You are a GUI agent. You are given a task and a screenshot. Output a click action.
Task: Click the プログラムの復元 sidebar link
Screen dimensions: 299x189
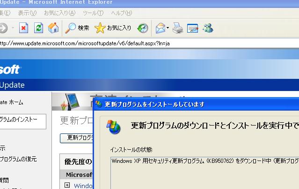pos(18,159)
